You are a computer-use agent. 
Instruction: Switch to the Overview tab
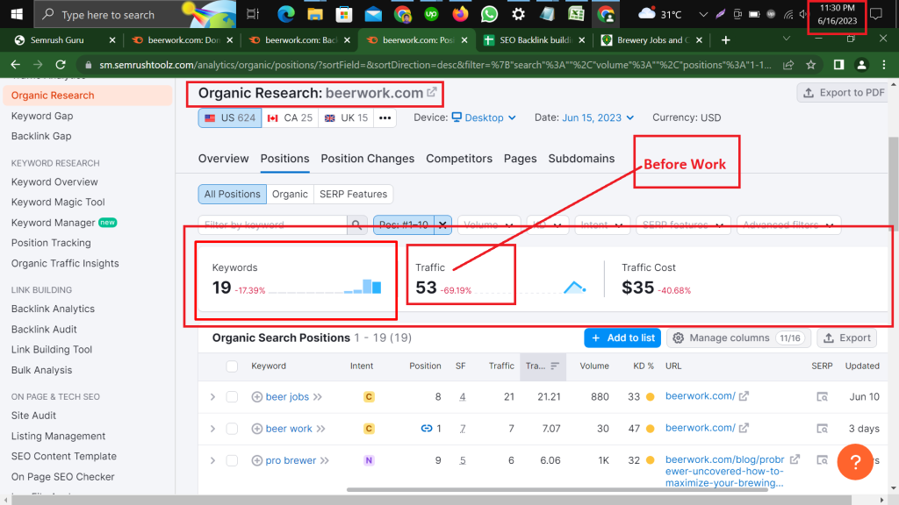[224, 159]
